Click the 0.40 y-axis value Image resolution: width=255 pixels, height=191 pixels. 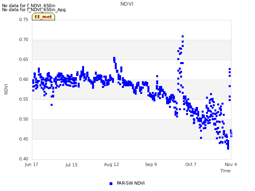pos(24,159)
